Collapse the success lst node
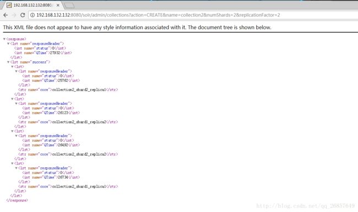This screenshot has width=358, height=212. [x=8, y=62]
